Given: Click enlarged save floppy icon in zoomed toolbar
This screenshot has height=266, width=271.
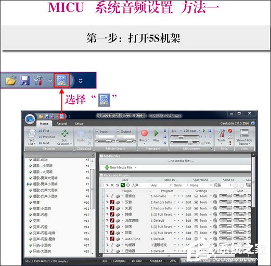Looking at the screenshot, I should (25, 81).
